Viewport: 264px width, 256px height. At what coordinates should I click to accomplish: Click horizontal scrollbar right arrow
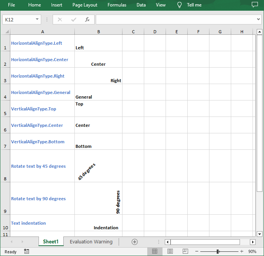[253, 242]
